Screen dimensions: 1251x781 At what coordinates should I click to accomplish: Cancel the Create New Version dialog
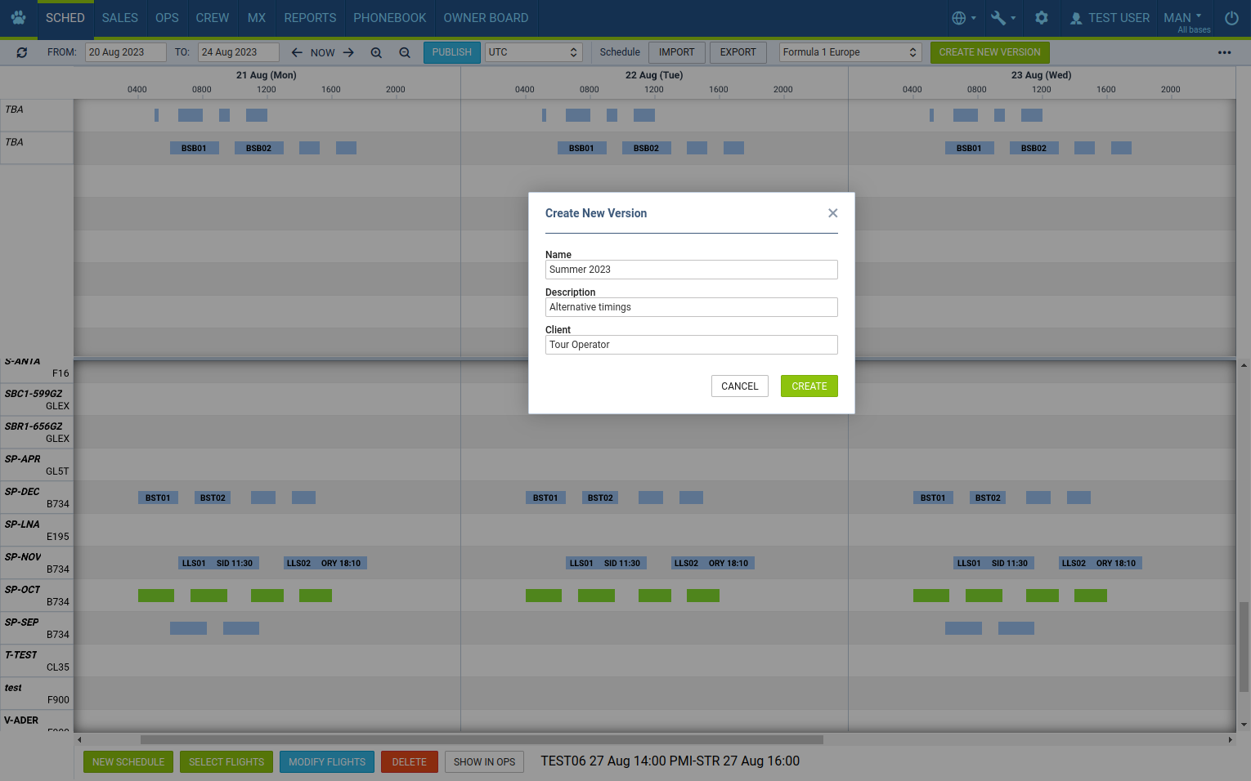click(739, 386)
